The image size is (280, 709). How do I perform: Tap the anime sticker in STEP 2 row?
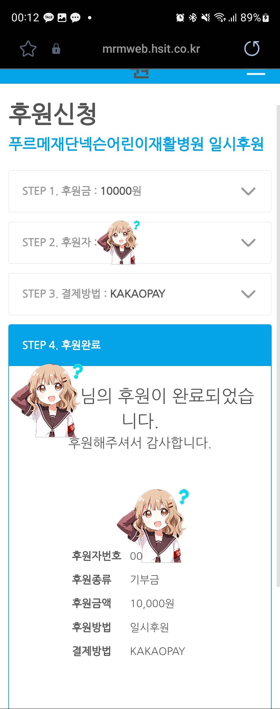click(119, 242)
